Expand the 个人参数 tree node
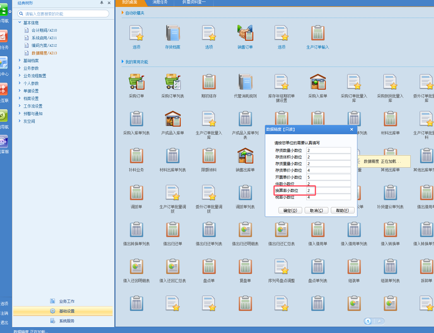The height and width of the screenshot is (333, 434). coord(20,83)
